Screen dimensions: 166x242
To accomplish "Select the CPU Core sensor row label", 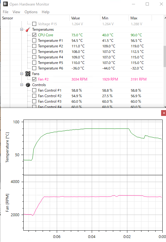I will [x=46, y=35].
